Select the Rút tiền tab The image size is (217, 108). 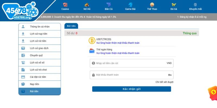pyautogui.click(x=71, y=26)
